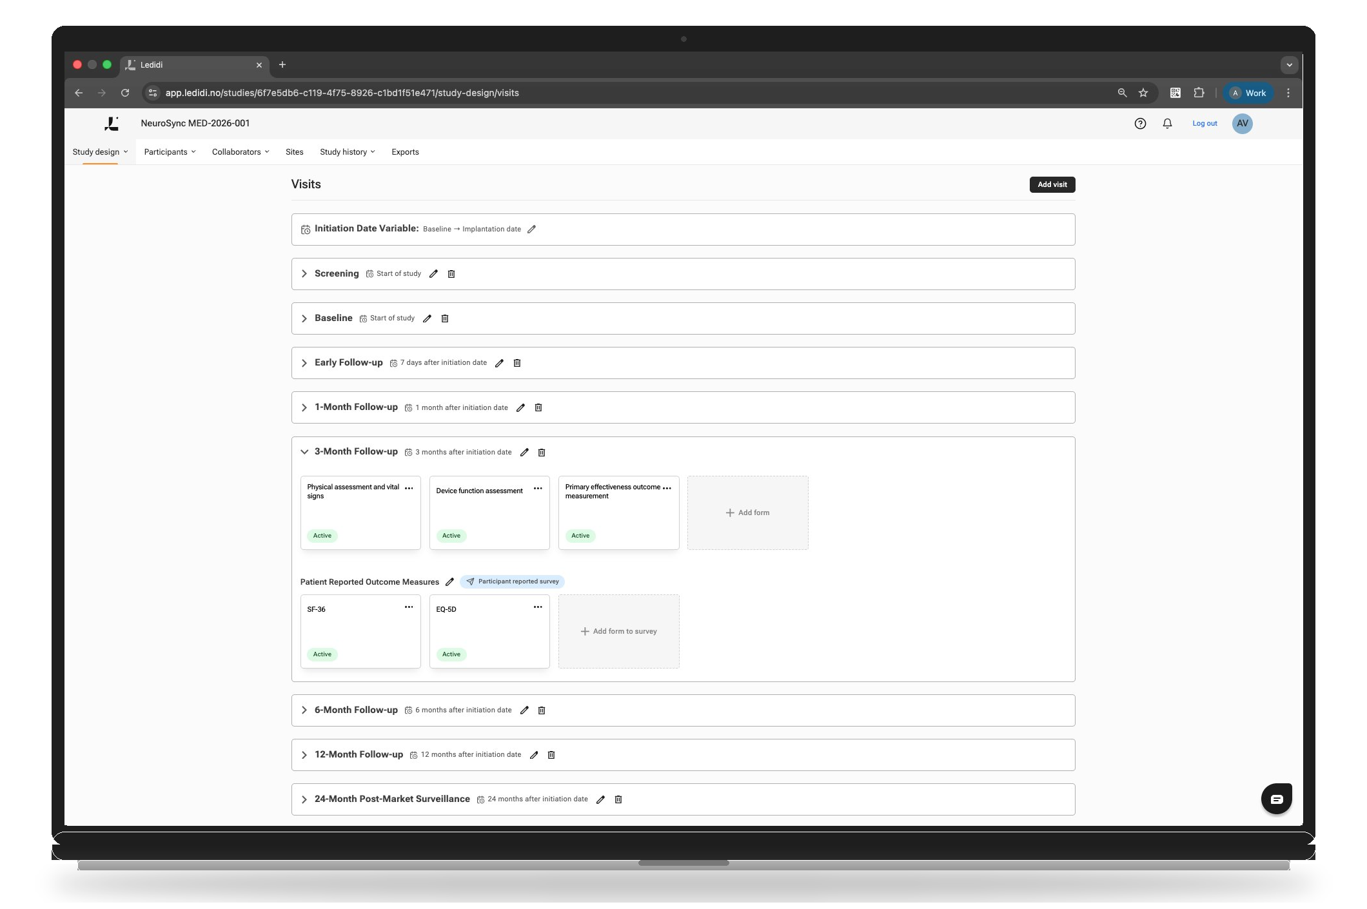This screenshot has height=909, width=1367.
Task: Edit Patient Reported Outcome Measures name
Action: coord(449,582)
